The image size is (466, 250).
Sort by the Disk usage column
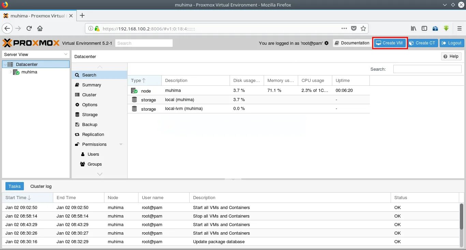(x=247, y=81)
